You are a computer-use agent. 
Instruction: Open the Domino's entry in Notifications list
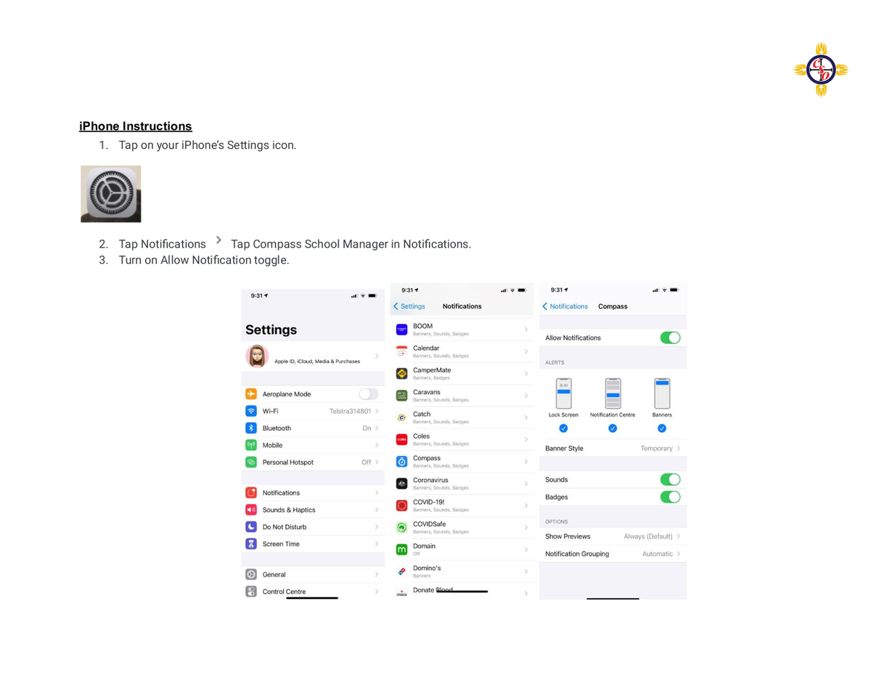[x=462, y=571]
